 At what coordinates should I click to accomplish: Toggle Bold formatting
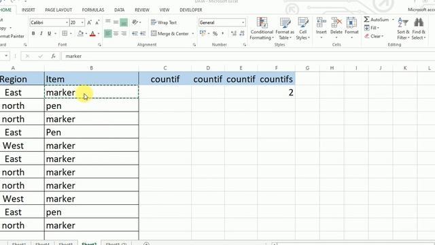coord(33,33)
